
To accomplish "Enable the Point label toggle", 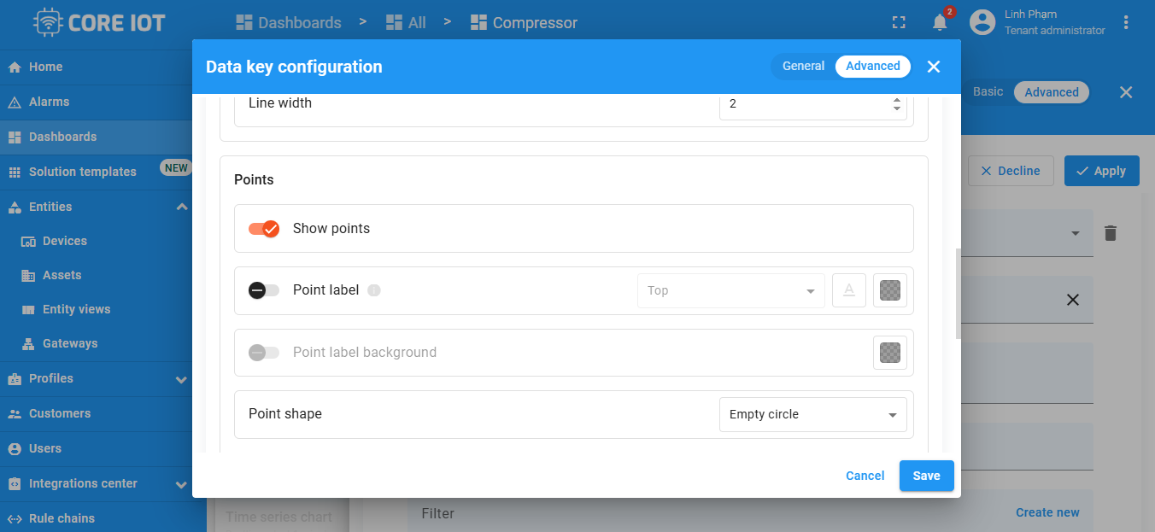I will coord(264,290).
